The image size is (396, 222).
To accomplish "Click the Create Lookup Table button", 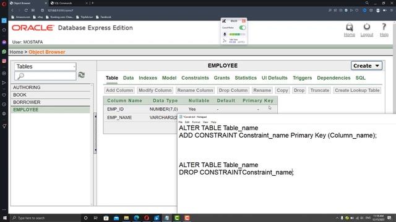I will pyautogui.click(x=357, y=91).
